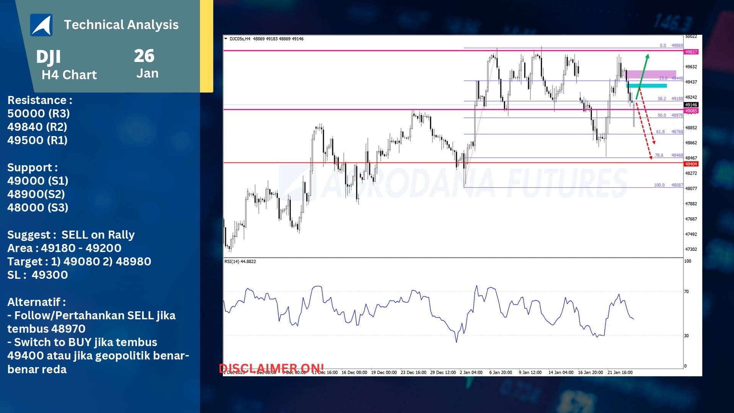Click the RSI(14) indicator label
The image size is (734, 413).
(x=240, y=262)
